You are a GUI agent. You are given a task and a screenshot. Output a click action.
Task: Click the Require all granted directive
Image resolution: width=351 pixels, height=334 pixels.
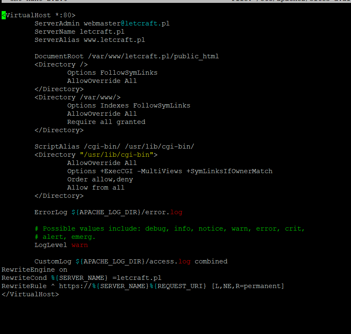[x=106, y=122]
